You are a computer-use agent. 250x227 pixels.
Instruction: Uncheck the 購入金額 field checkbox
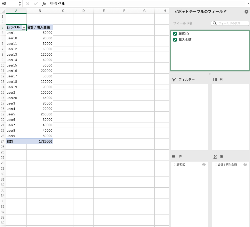tap(175, 40)
